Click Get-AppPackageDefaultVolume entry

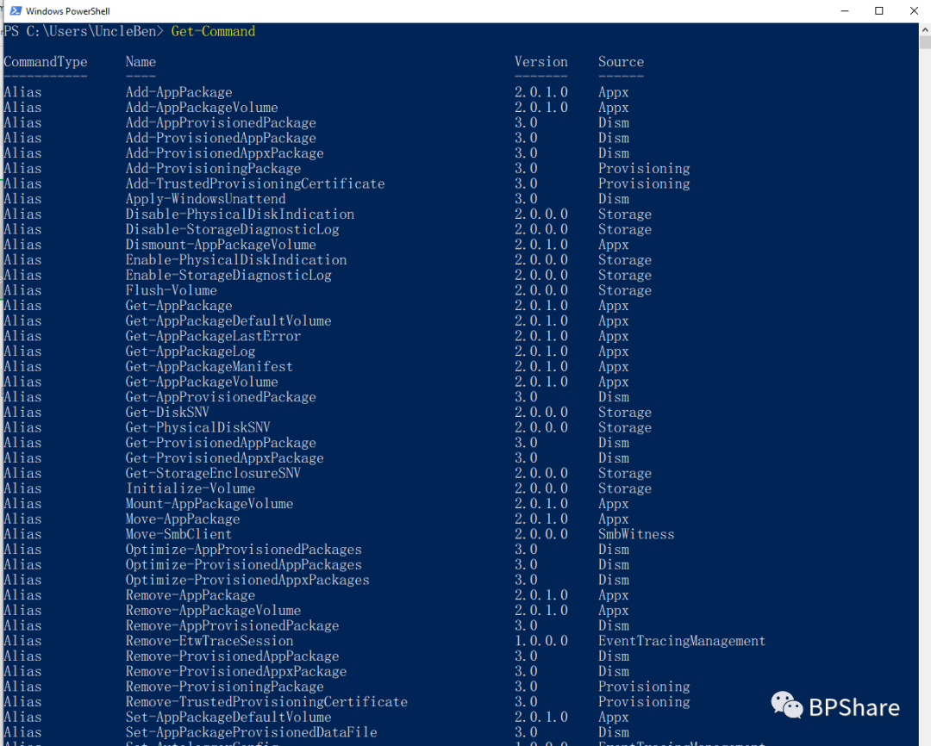[228, 320]
